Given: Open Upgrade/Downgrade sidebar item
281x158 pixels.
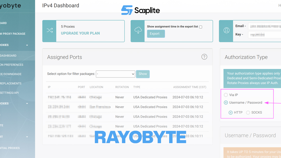Looking at the screenshot, I should [x=11, y=74].
